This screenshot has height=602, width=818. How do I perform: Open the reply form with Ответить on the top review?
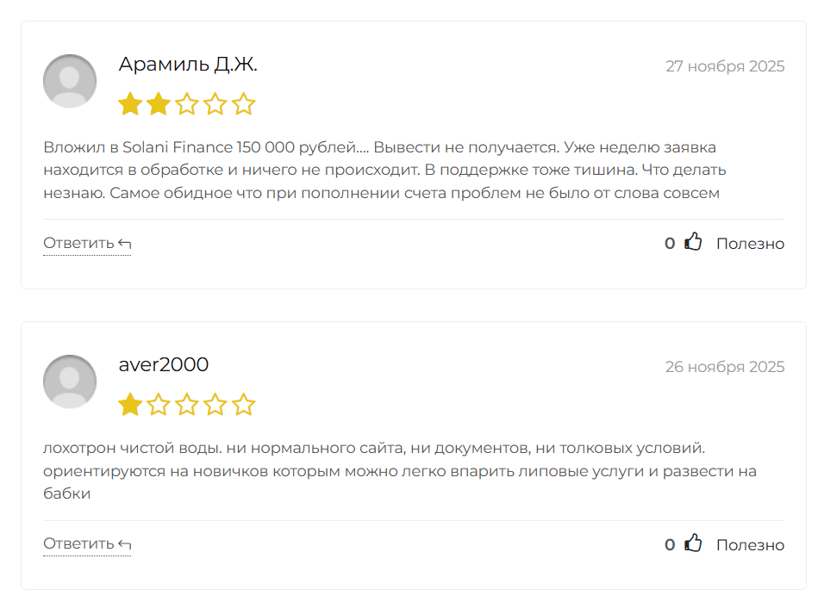click(78, 242)
